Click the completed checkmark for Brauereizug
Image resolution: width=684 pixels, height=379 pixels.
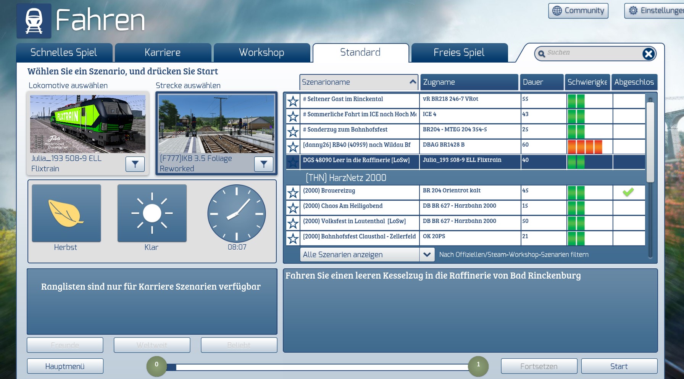[628, 192]
